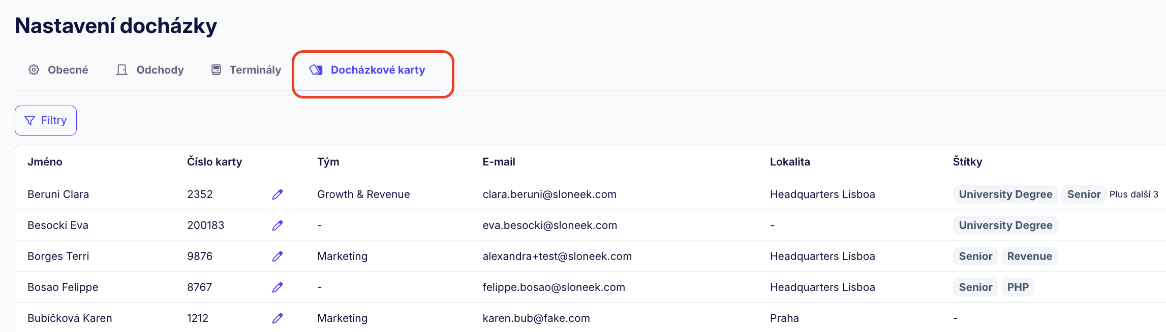Click pencil icon next to card 9876
This screenshot has height=332, width=1166.
(x=277, y=256)
